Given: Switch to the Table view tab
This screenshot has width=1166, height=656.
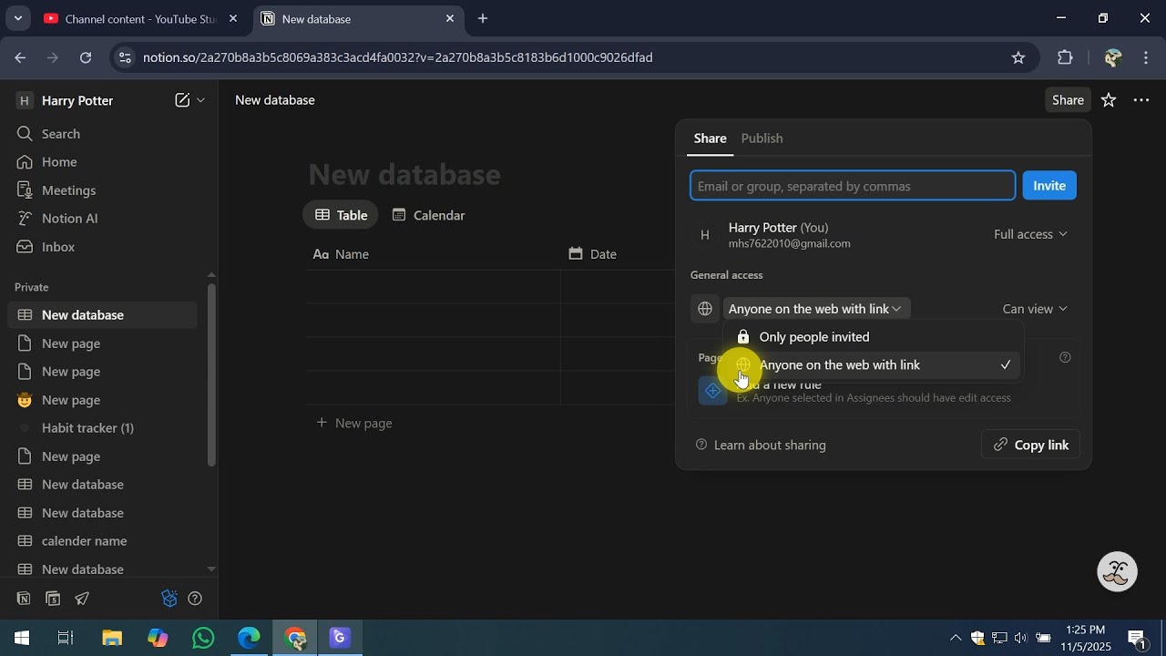Looking at the screenshot, I should 342,215.
